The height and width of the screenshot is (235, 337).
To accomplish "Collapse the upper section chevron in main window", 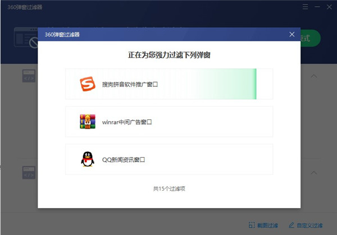I will pyautogui.click(x=314, y=76).
